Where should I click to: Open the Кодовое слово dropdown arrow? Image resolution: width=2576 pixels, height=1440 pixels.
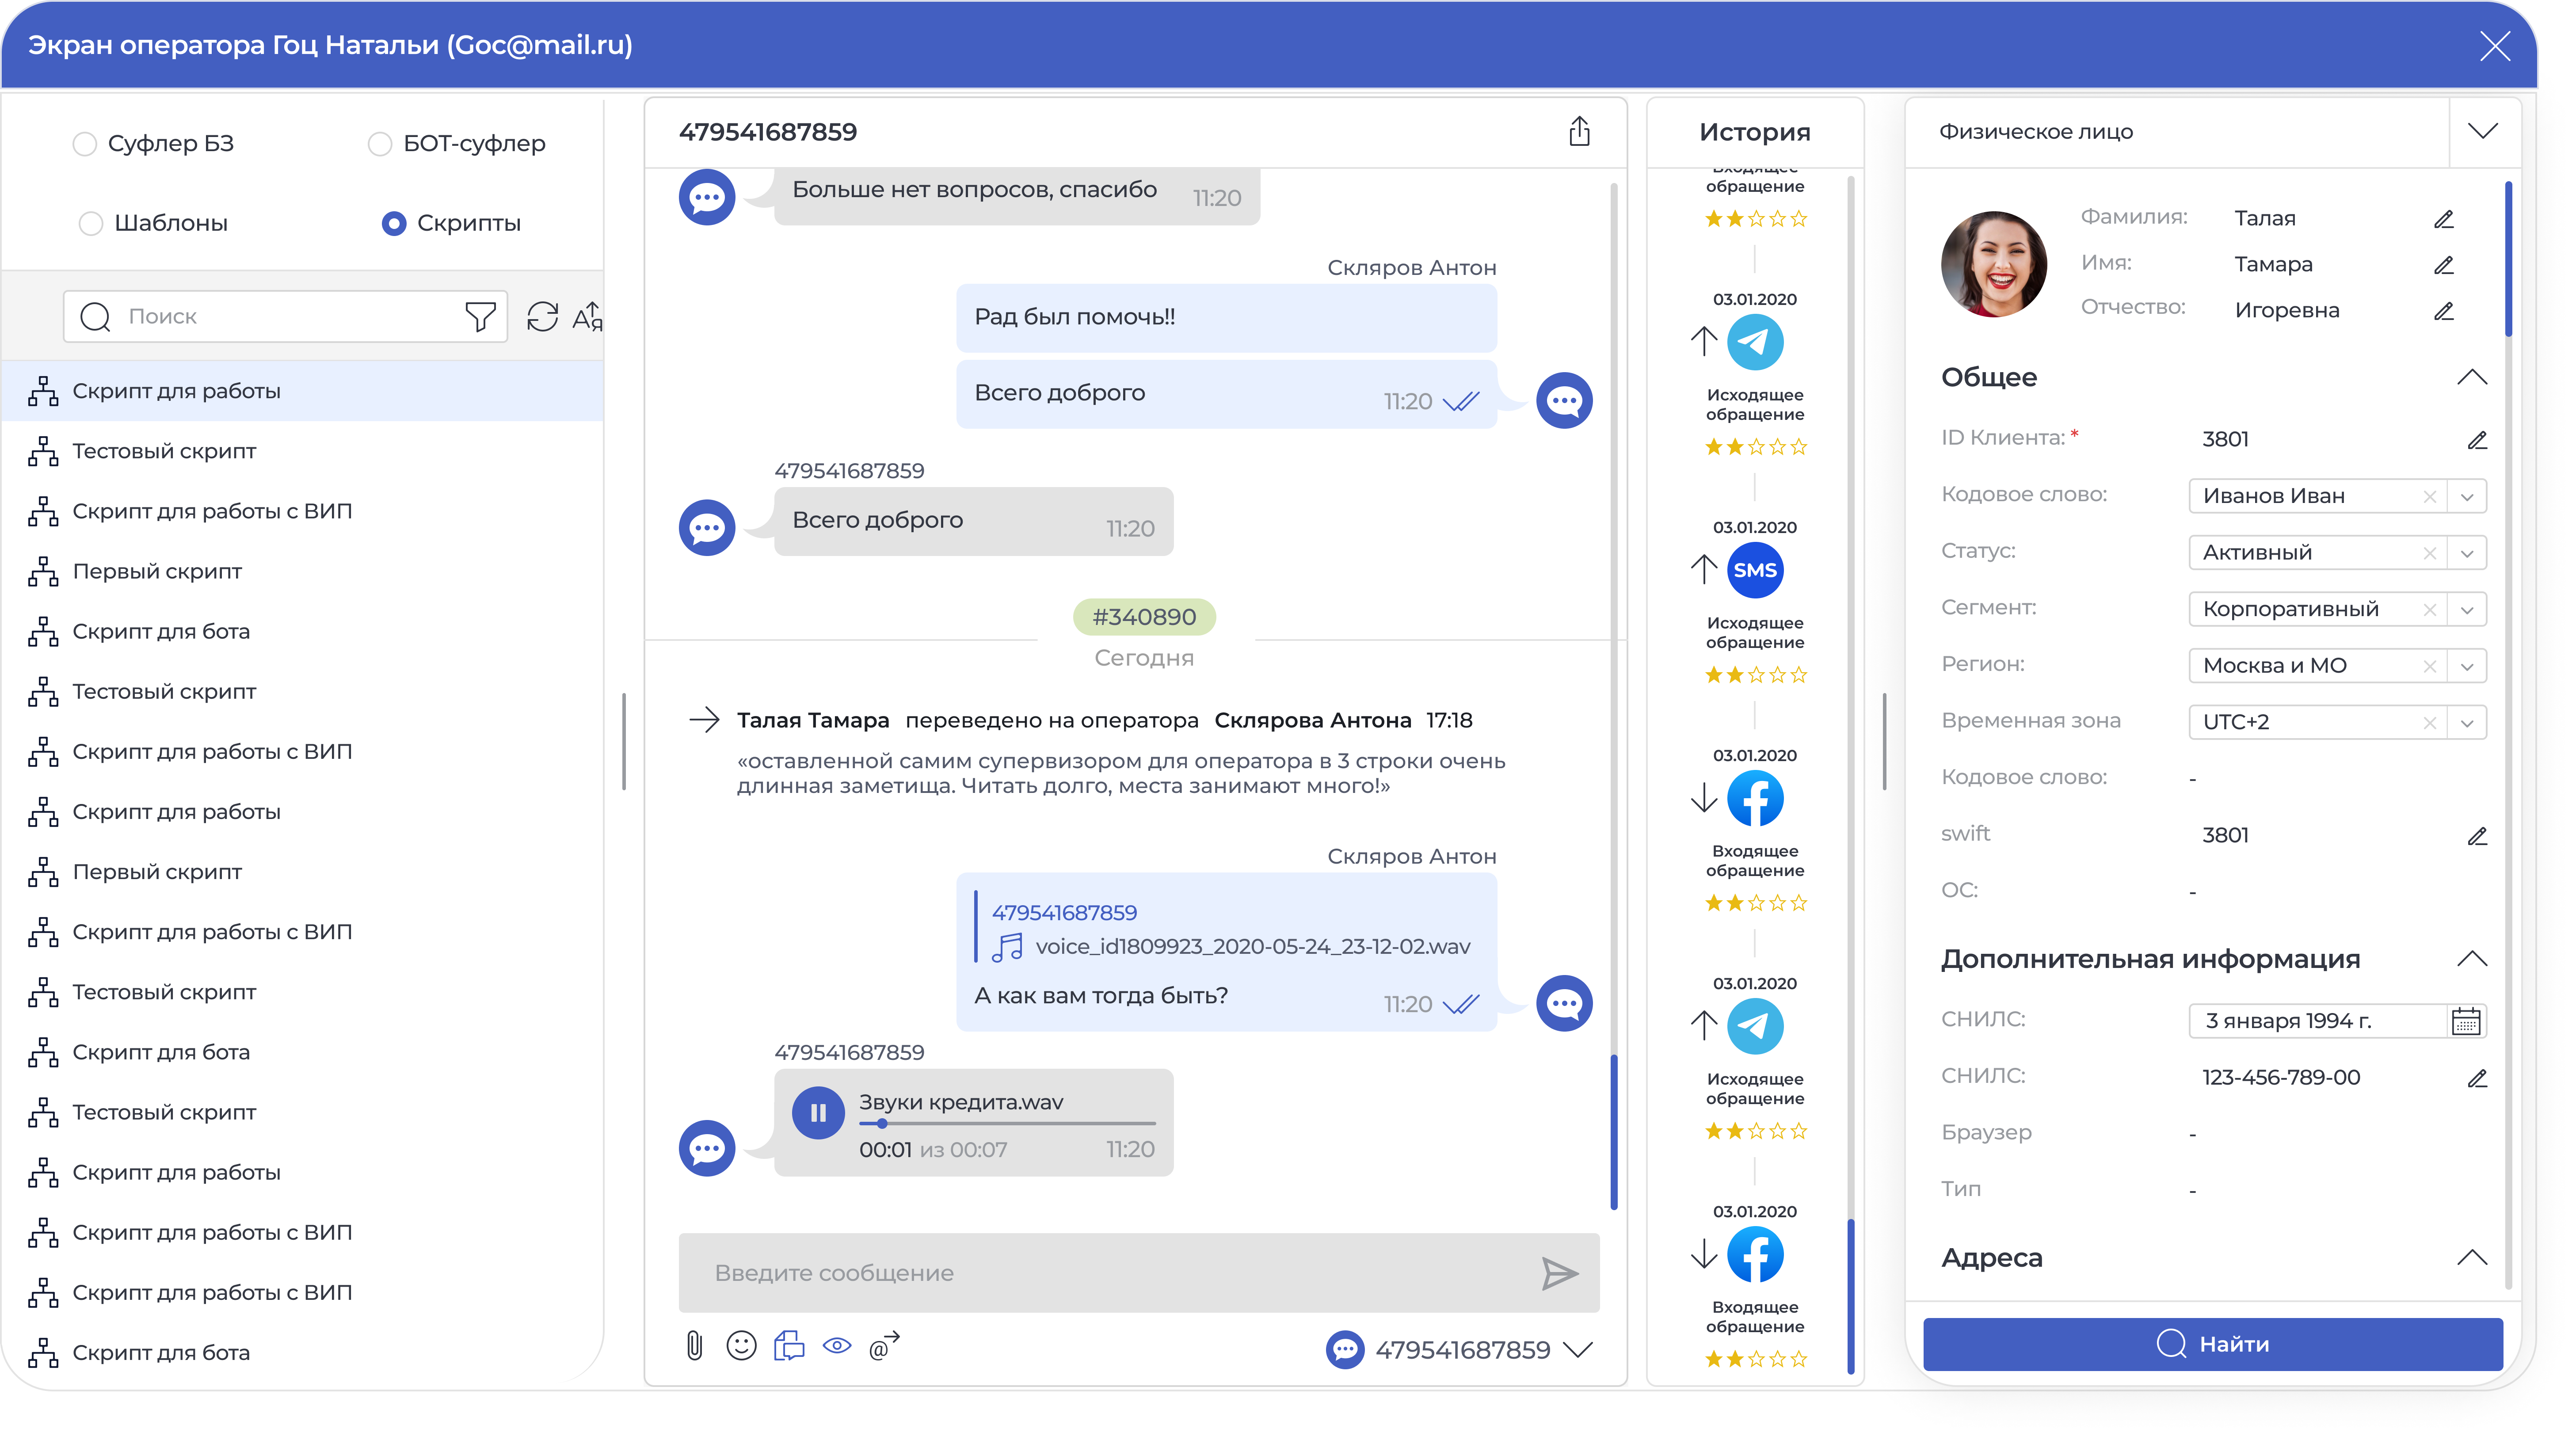pos(2466,496)
